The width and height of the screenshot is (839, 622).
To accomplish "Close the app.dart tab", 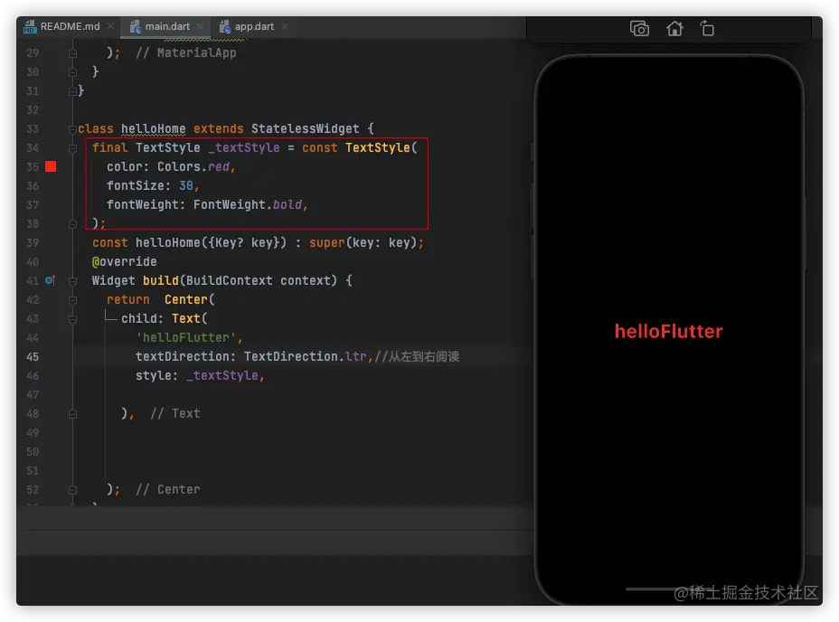I will click(x=285, y=25).
